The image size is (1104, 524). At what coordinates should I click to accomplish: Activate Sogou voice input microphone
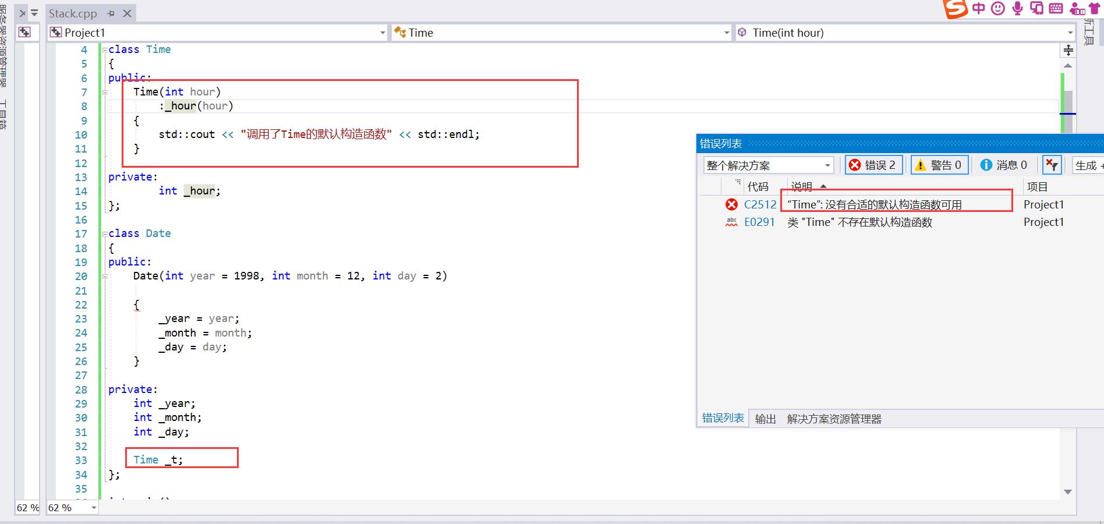pyautogui.click(x=1017, y=8)
